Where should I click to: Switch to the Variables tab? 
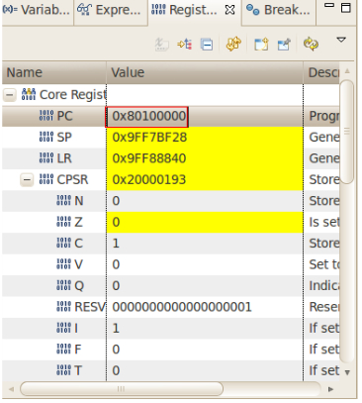click(x=37, y=11)
